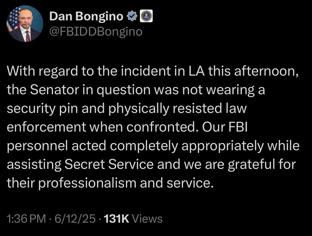This screenshot has width=312, height=236.
Task: Open the Dan Bongino display name
Action: pos(86,16)
